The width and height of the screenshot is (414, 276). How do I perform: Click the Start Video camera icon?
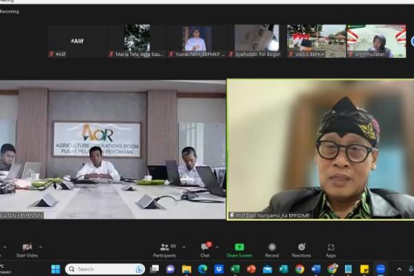tap(27, 247)
